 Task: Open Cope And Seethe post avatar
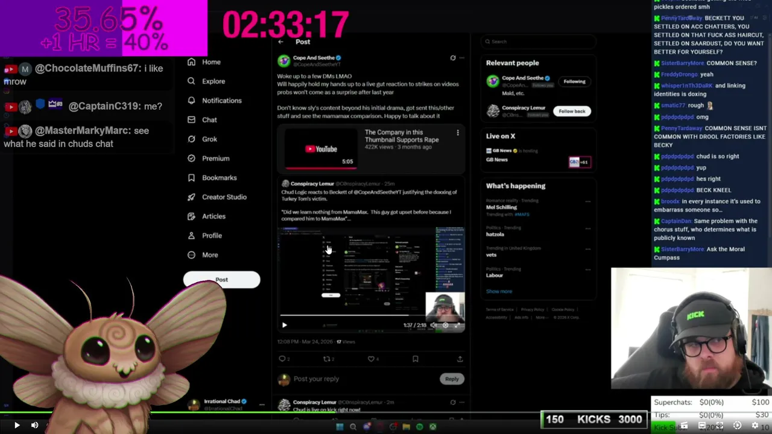tap(283, 61)
